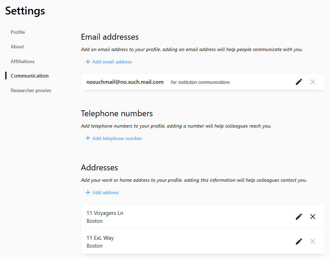Viewport: 330px width, 259px height.
Task: Click the 'Add telephone number' link text
Action: point(117,138)
